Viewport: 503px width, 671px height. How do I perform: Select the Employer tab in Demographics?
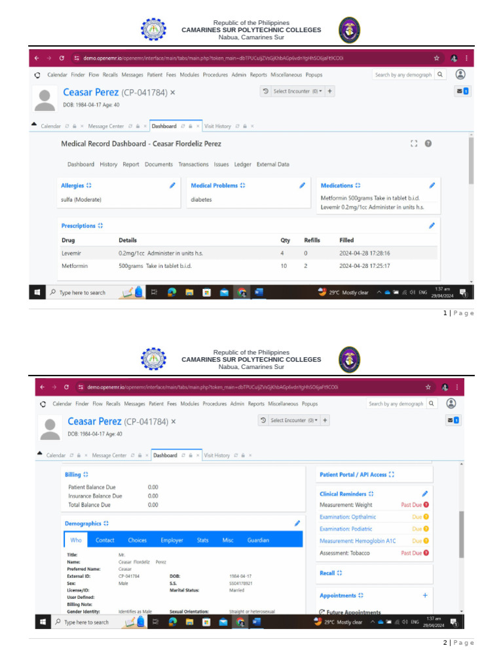(172, 540)
